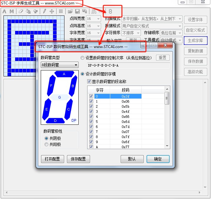Toggle segment C on the digit display
211x199 pixels.
pos(69,109)
